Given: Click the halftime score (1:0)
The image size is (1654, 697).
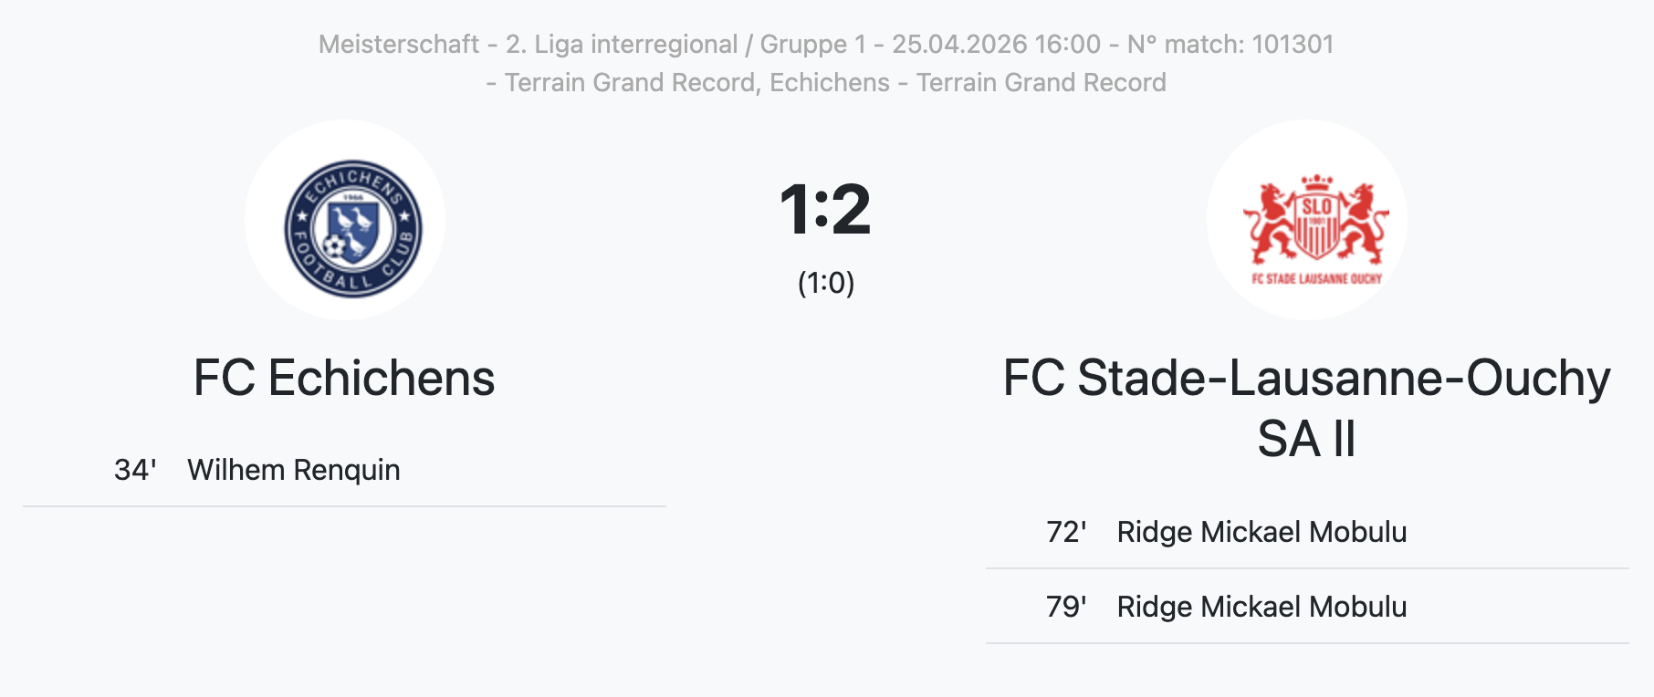Looking at the screenshot, I should [826, 283].
